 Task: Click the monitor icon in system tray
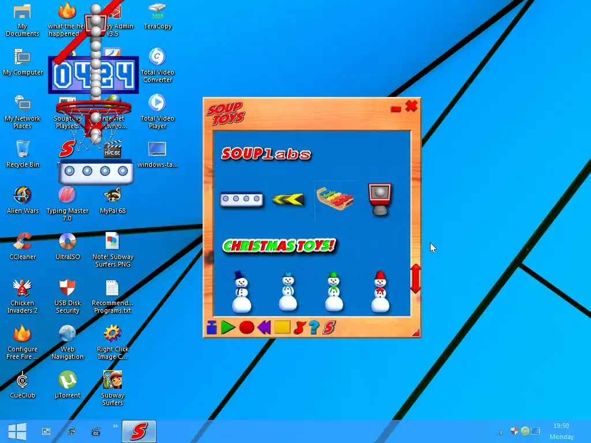point(535,430)
